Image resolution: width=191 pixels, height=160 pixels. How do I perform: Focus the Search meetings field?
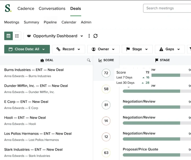click(x=167, y=8)
